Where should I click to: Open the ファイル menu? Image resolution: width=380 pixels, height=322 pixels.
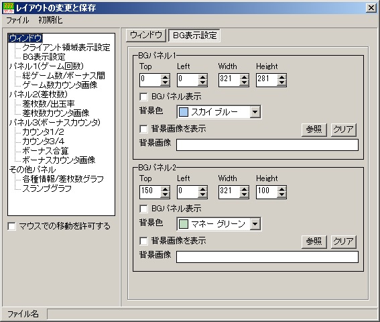tap(17, 20)
